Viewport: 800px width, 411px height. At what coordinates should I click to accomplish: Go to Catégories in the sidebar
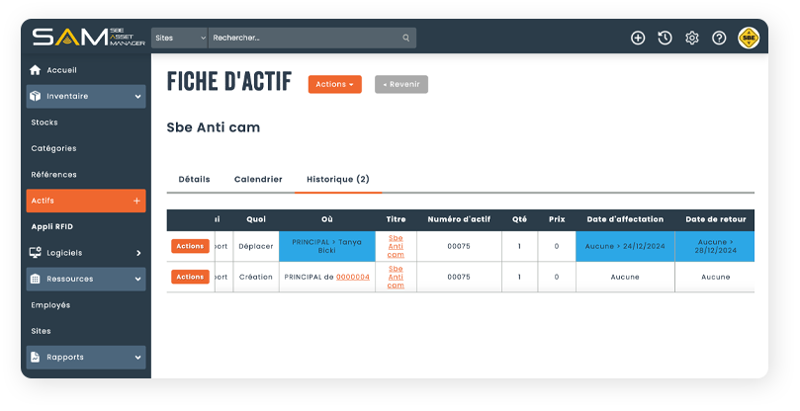click(53, 148)
